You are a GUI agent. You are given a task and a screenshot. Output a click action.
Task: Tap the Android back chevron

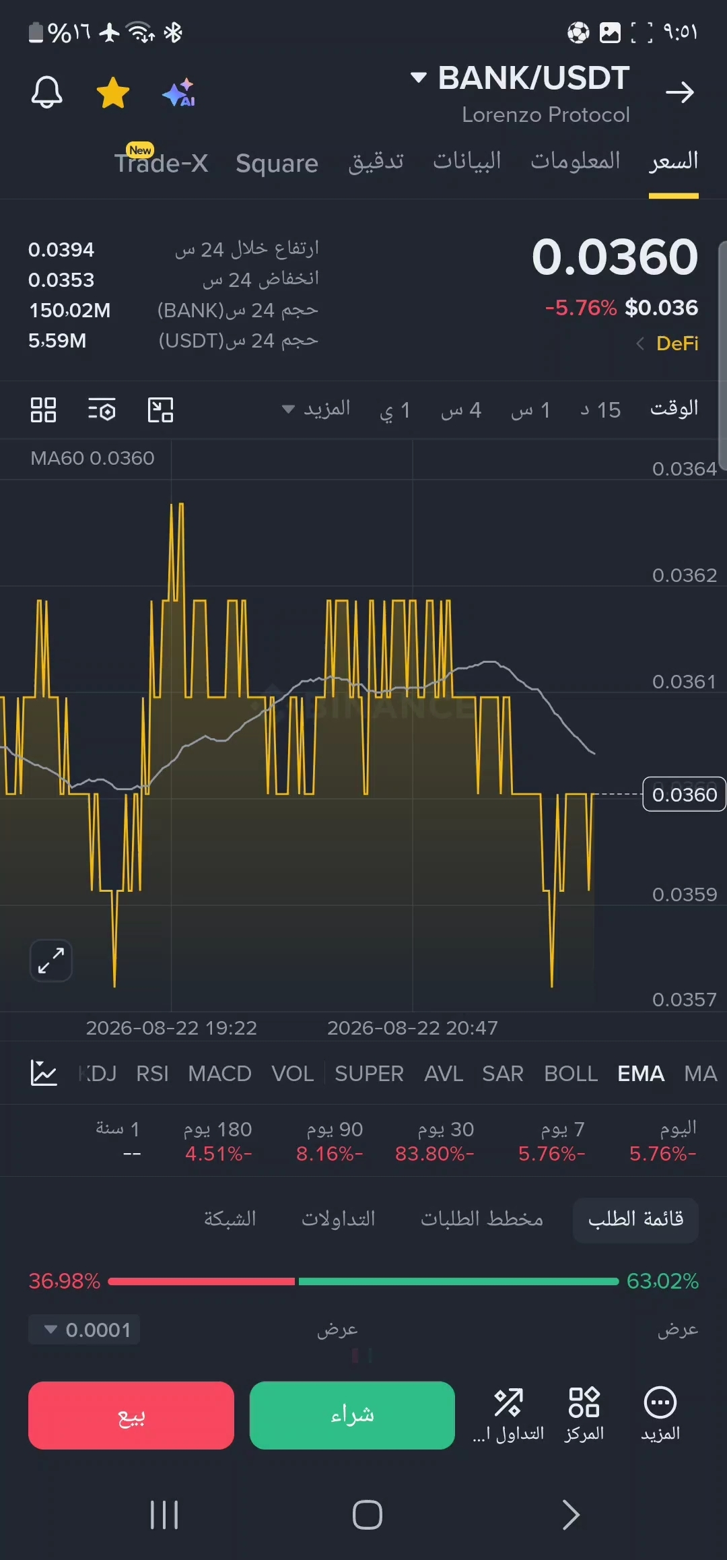(x=571, y=1515)
